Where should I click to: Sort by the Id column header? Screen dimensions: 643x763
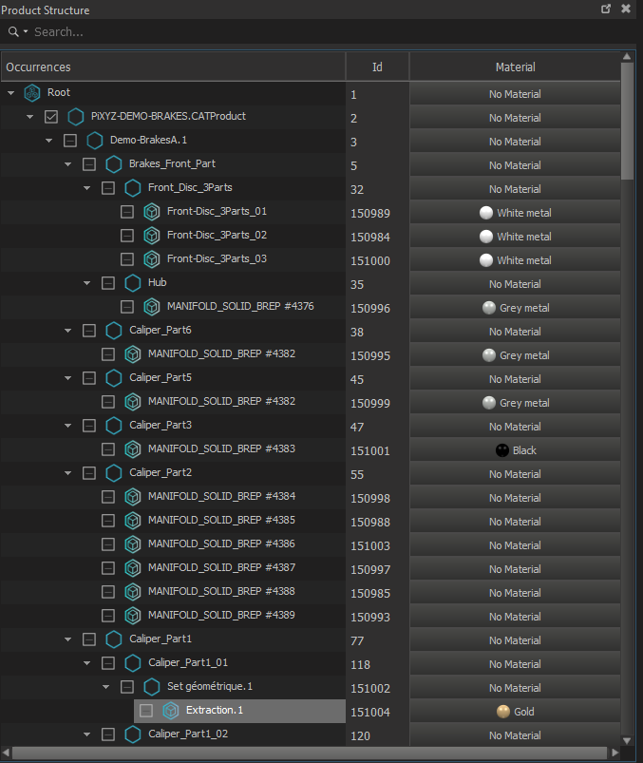377,67
